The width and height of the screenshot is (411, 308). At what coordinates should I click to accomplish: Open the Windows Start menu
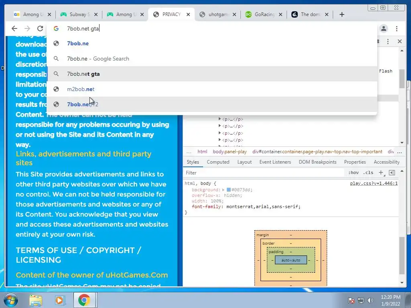[x=10, y=300]
